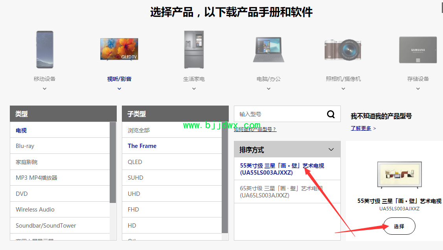Pick the refrigerator home appliance image
This screenshot has height=250, width=443.
point(194,50)
